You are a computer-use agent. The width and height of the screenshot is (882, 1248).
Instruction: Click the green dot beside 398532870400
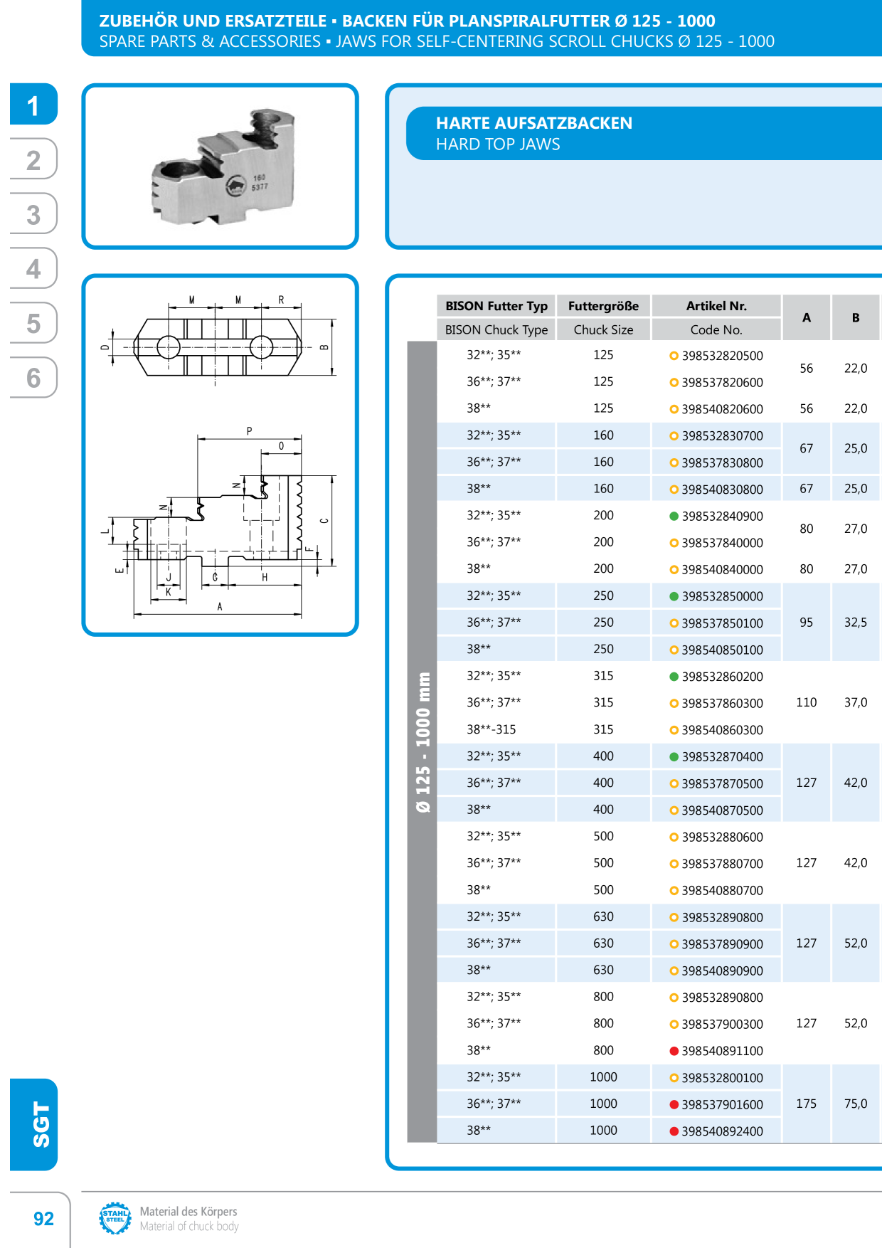coord(674,757)
